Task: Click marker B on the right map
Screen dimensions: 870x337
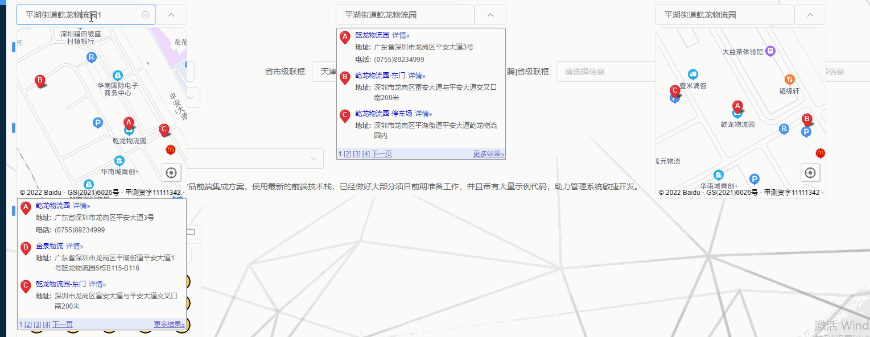Action: (x=807, y=120)
